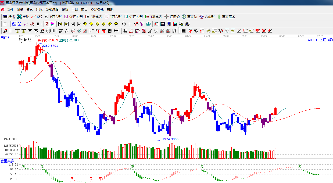Open the 交易委托 menu
Viewport: 333px width, 183px height.
pyautogui.click(x=97, y=10)
